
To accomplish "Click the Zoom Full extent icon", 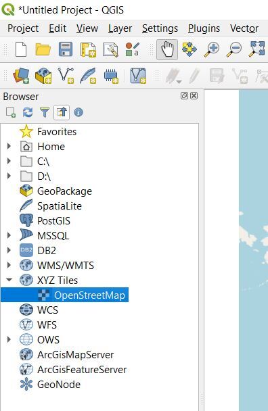I will pyautogui.click(x=256, y=49).
